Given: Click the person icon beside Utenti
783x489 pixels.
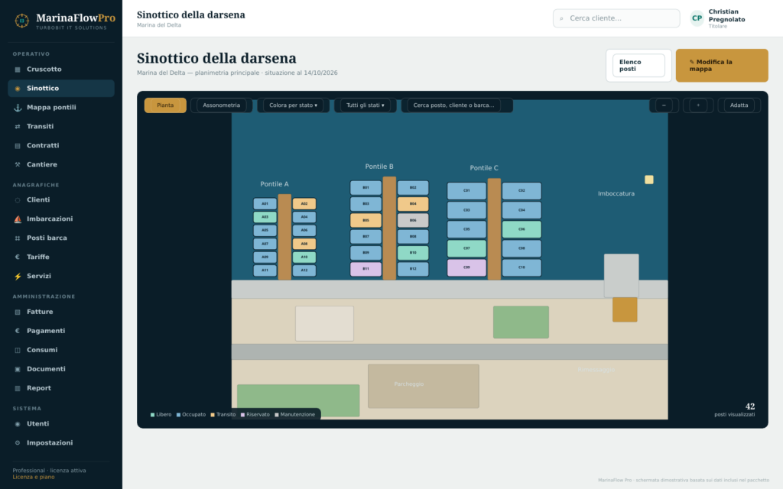Looking at the screenshot, I should 18,424.
